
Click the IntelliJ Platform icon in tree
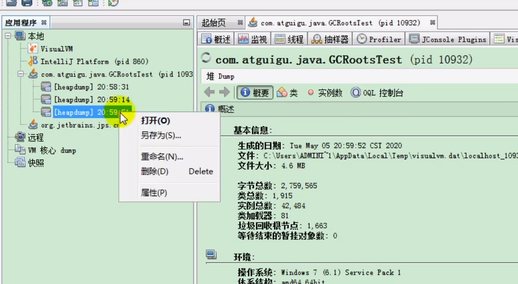pos(33,61)
